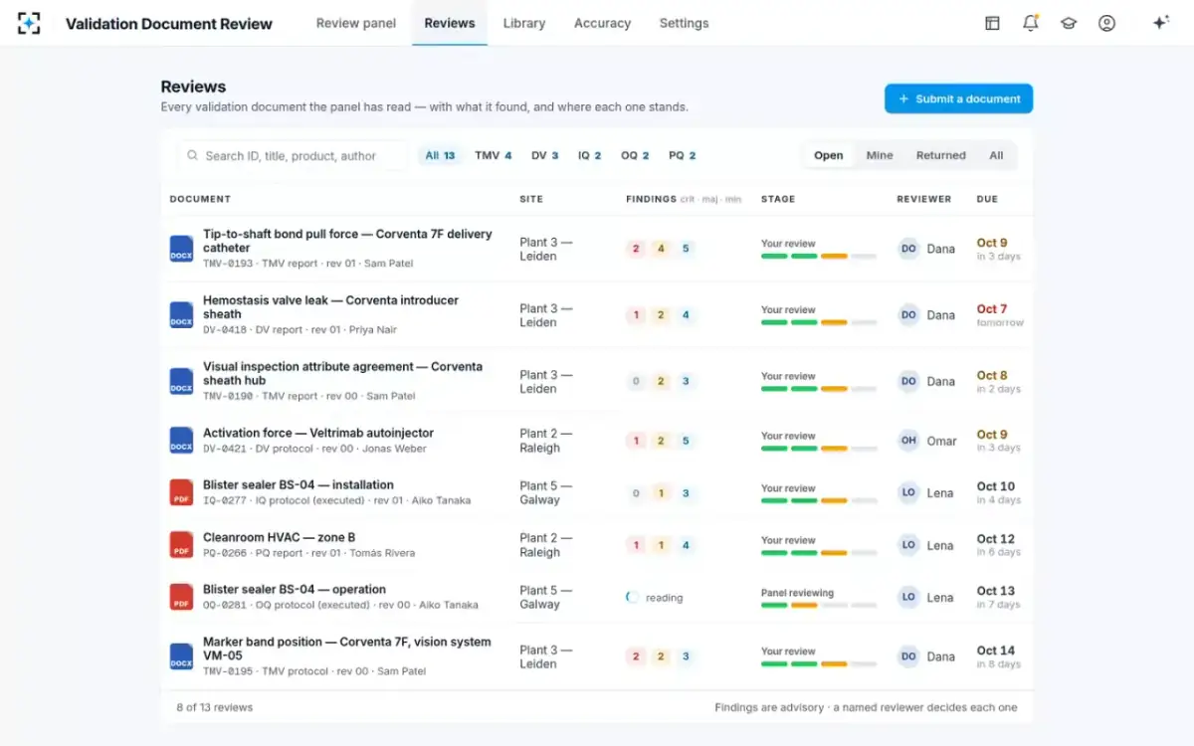Click '8 of 13 reviews' footer text
This screenshot has height=746, width=1194.
click(x=215, y=707)
